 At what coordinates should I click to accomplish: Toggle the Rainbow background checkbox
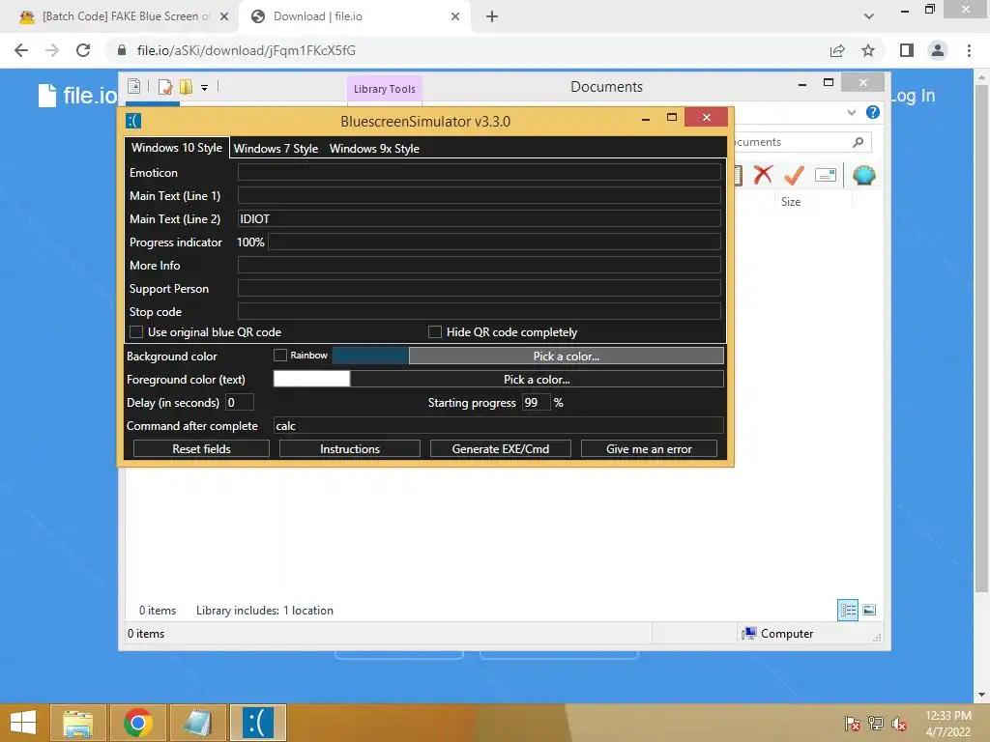[x=279, y=356]
